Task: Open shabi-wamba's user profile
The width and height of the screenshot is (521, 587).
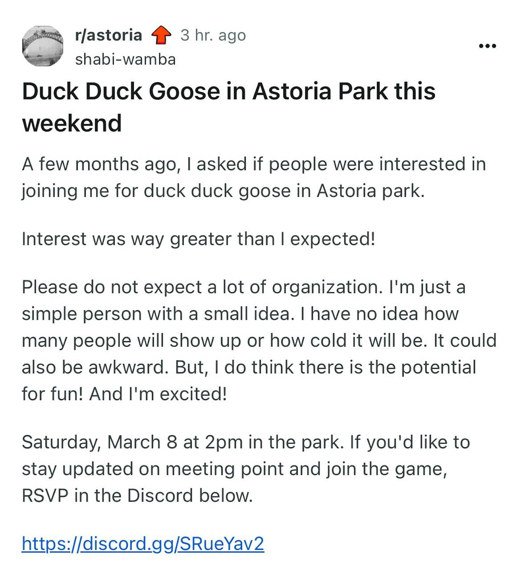Action: 125,59
